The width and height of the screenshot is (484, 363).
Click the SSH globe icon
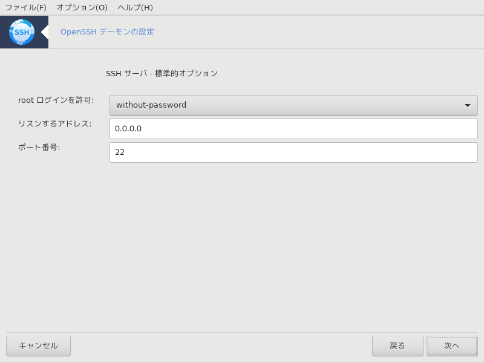coord(22,32)
